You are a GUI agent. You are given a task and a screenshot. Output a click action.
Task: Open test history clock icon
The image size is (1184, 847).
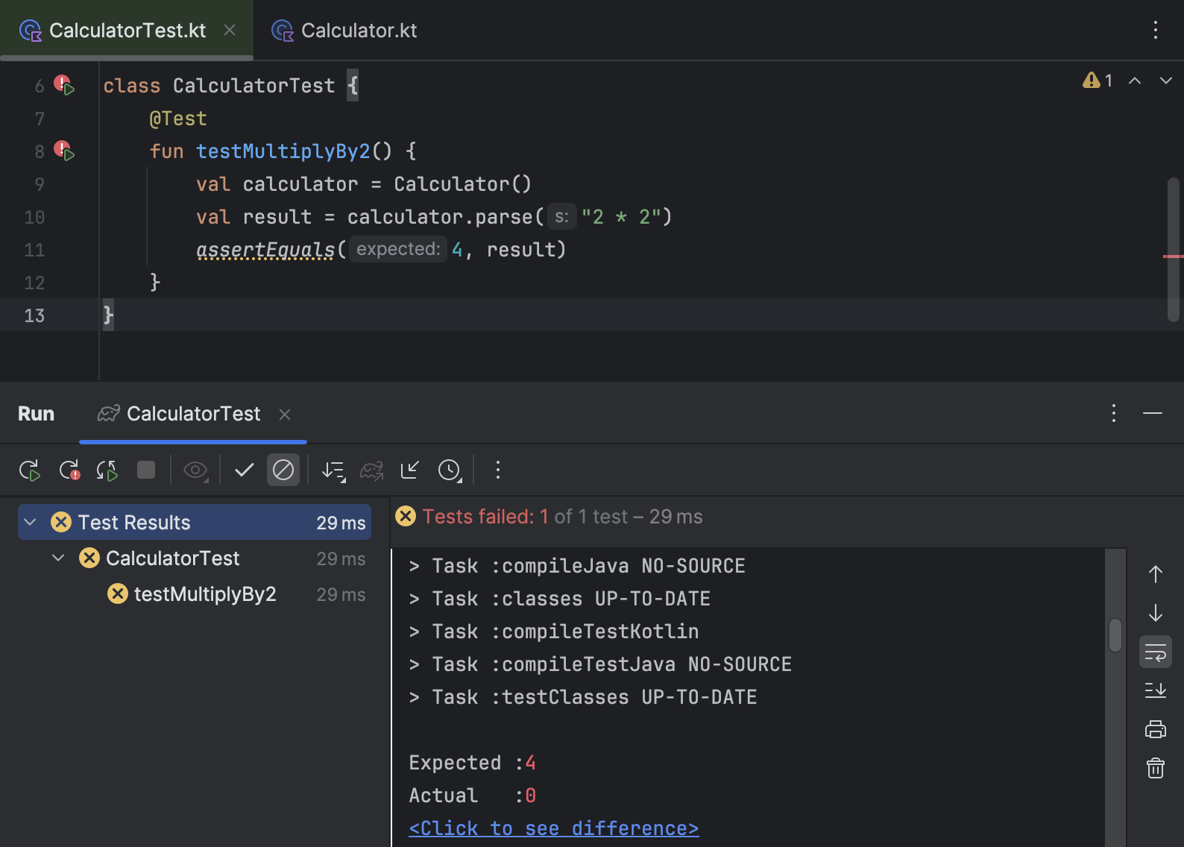[x=450, y=470]
